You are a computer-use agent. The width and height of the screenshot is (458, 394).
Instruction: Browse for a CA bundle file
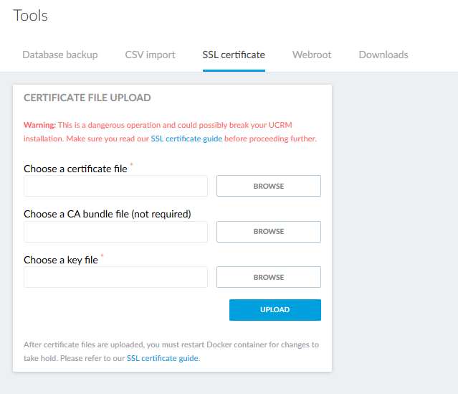click(269, 232)
